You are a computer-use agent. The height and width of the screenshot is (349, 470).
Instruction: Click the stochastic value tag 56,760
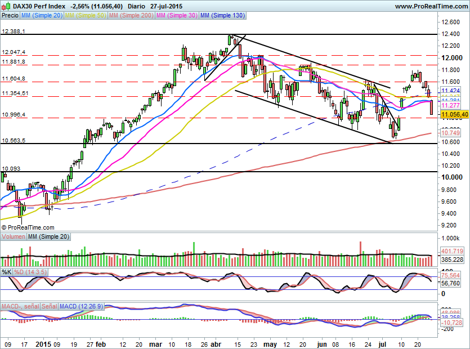tap(450, 283)
